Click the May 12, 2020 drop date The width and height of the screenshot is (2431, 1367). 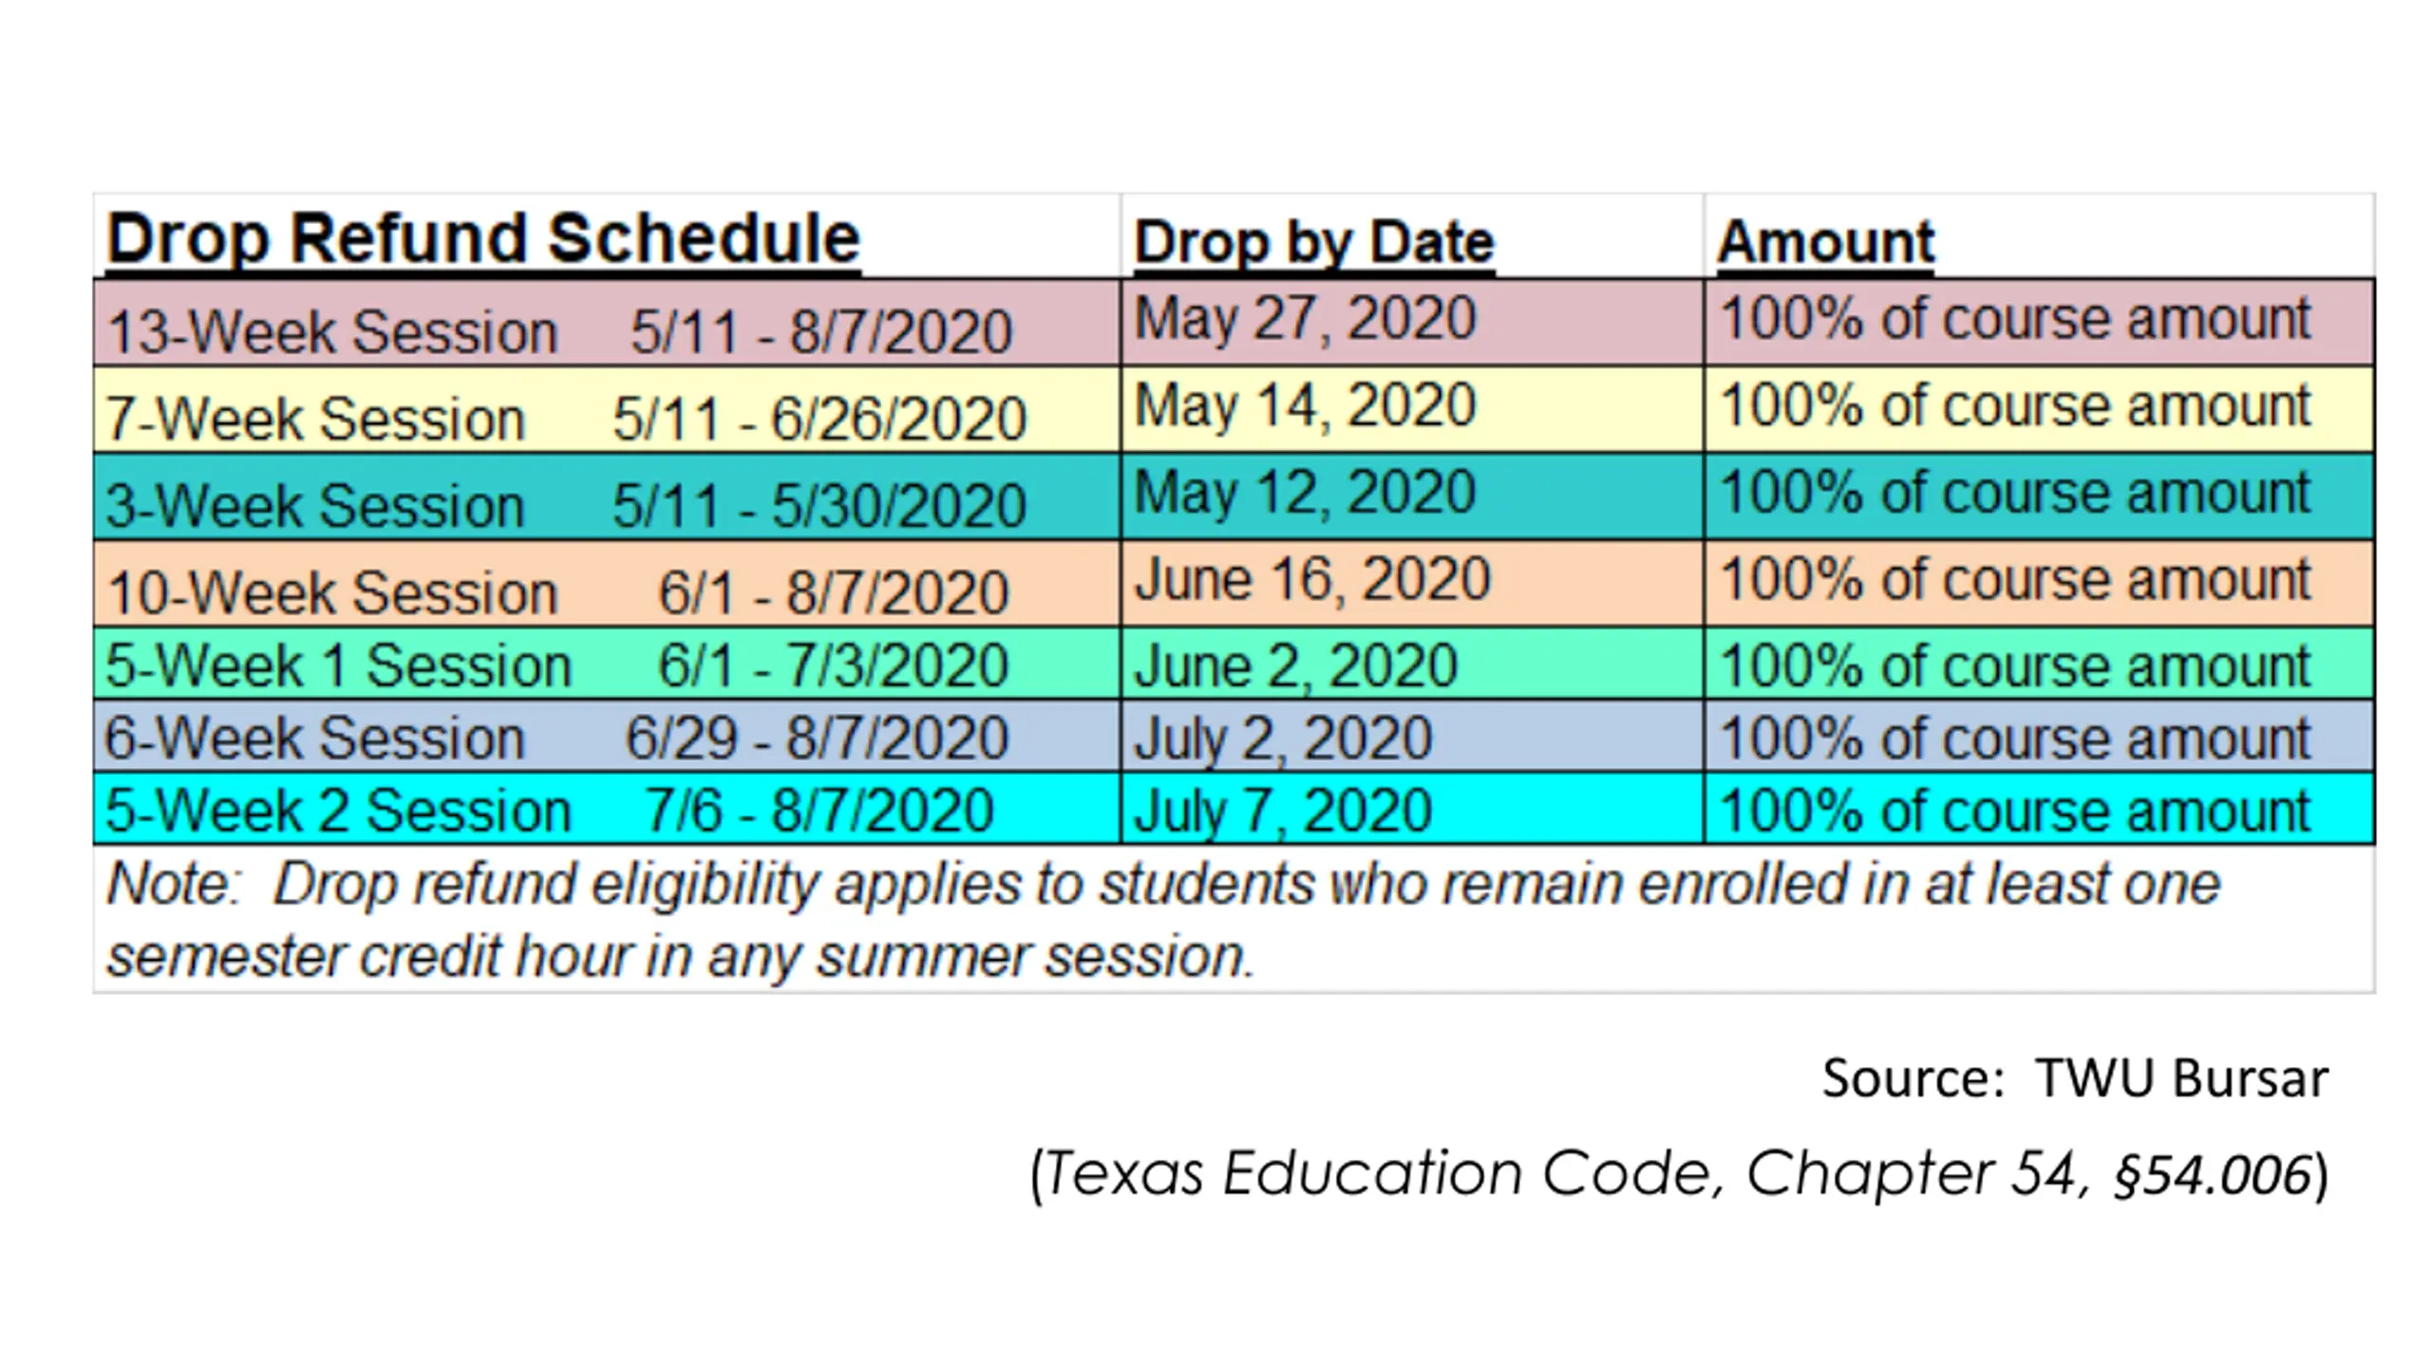1306,493
